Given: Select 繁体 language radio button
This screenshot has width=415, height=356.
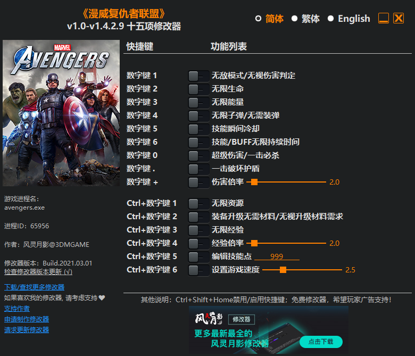Looking at the screenshot, I should pyautogui.click(x=294, y=19).
